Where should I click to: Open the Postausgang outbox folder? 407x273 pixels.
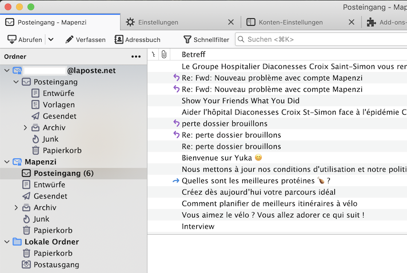pyautogui.click(x=56, y=264)
